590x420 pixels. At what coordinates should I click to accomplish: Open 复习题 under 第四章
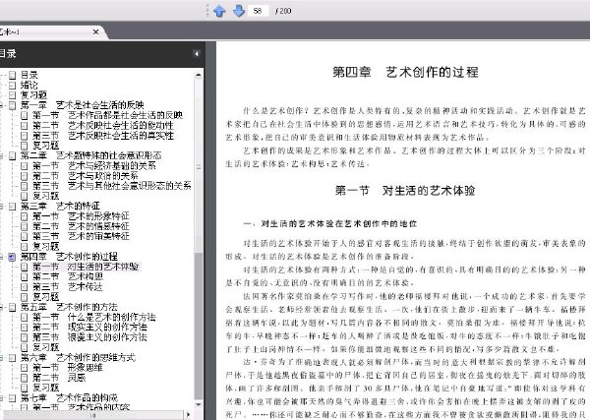(x=45, y=297)
